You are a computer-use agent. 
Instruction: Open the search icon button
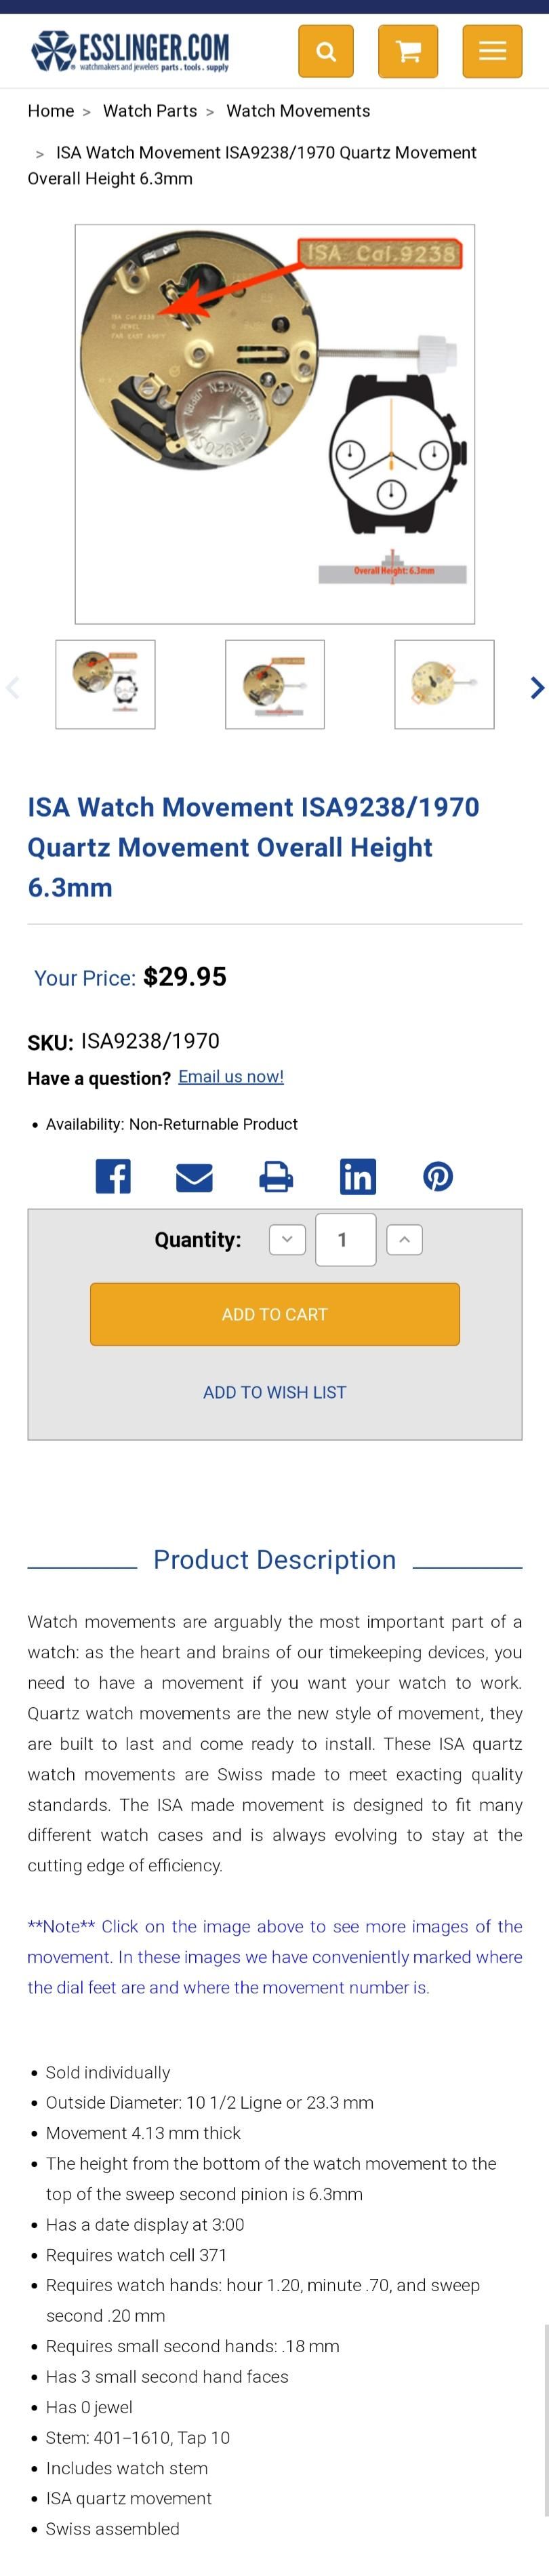pyautogui.click(x=325, y=51)
